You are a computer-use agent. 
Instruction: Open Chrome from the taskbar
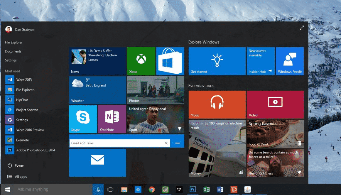(152, 190)
